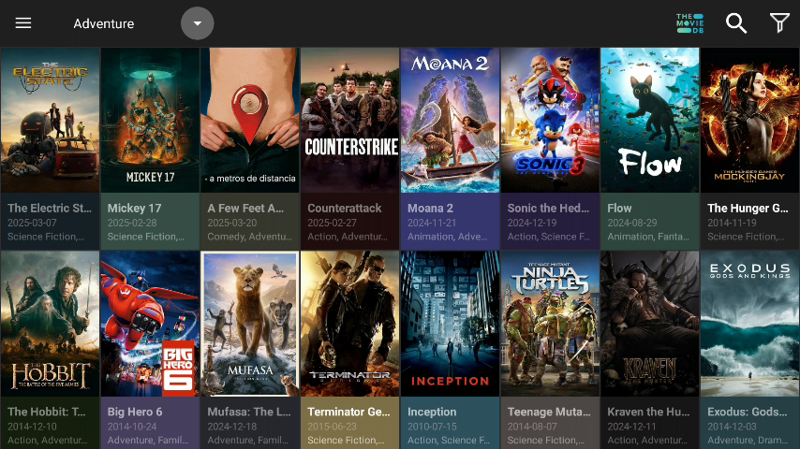800x449 pixels.
Task: Open A Few Feet Away poster
Action: point(250,121)
